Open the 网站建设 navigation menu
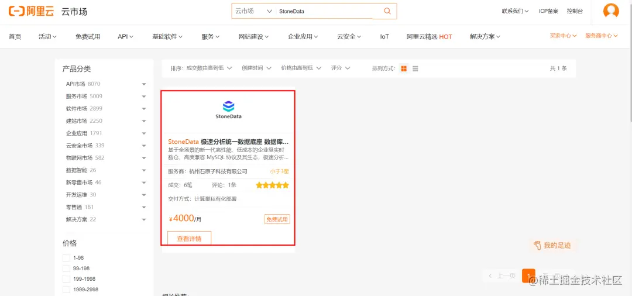 253,37
